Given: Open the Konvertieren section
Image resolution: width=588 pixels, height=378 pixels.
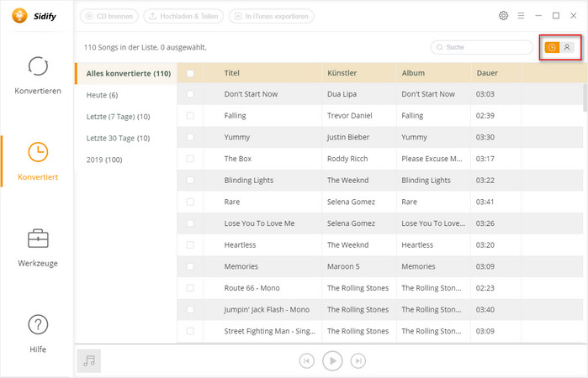Looking at the screenshot, I should tap(38, 76).
